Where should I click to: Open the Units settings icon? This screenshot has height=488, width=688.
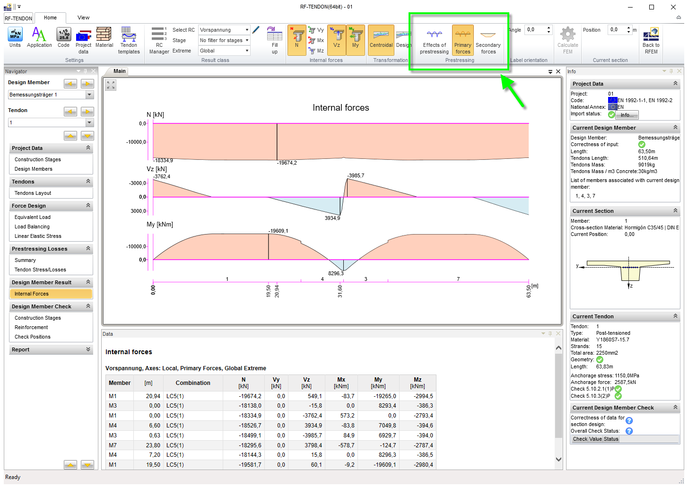click(x=15, y=38)
